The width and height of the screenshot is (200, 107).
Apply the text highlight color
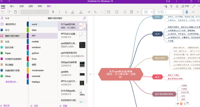tap(72, 12)
